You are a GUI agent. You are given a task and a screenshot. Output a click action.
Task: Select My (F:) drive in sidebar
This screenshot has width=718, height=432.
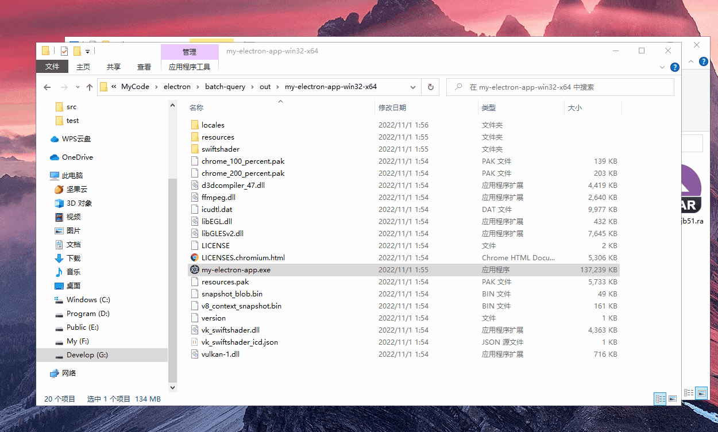click(x=72, y=341)
